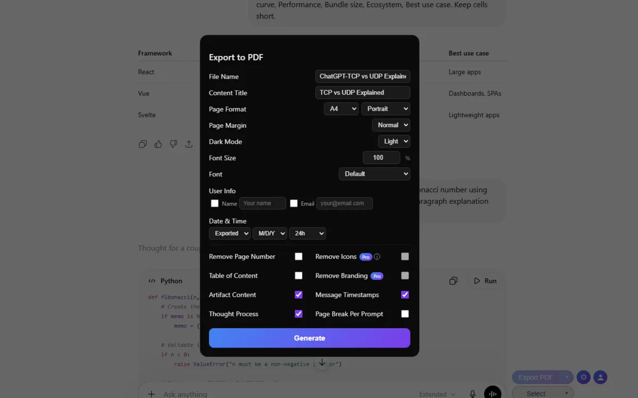
Task: Enable the Page Break Per Prompt checkbox
Action: 405,314
